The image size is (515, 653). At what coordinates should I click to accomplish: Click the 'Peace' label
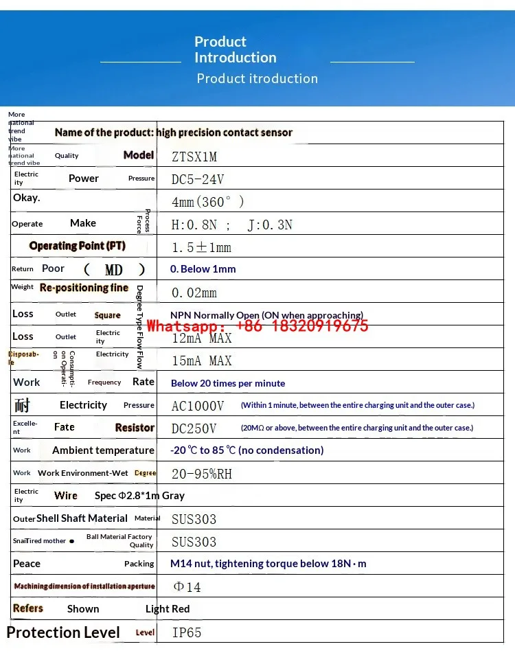click(27, 564)
